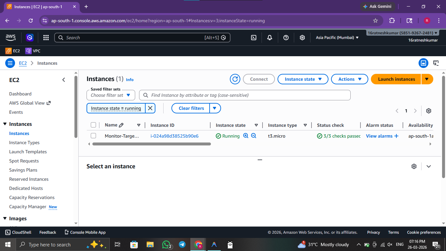Sort by Instance state column arrow
Screen dimensions: 446x251
click(x=256, y=125)
